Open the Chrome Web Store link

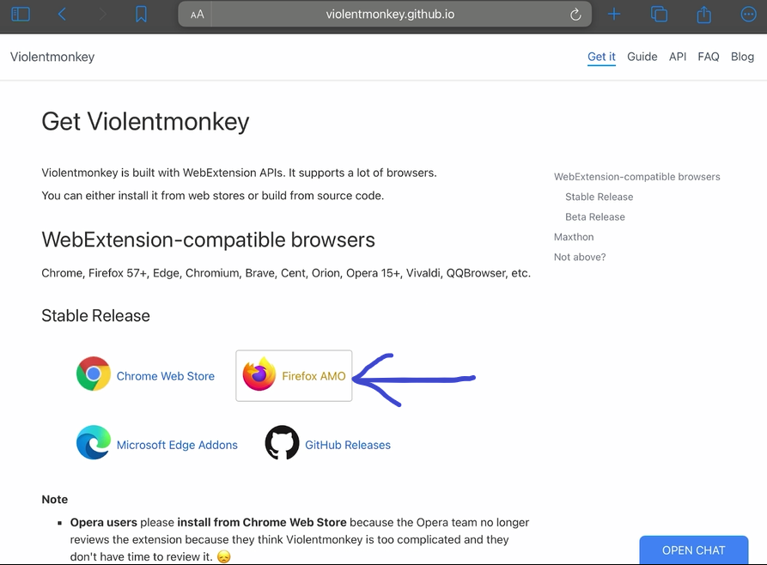click(x=166, y=376)
